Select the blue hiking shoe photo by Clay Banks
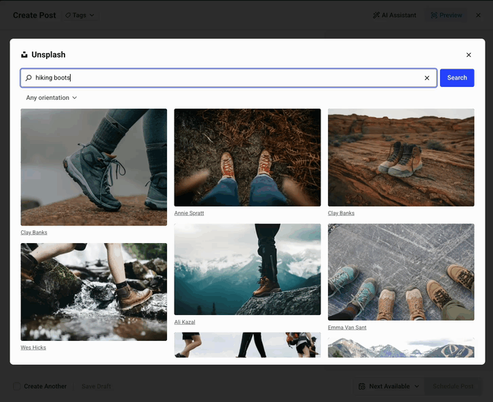Viewport: 493px width, 402px height. click(x=94, y=167)
